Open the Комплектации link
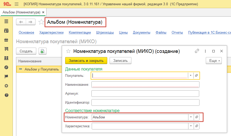 pyautogui.click(x=80, y=32)
